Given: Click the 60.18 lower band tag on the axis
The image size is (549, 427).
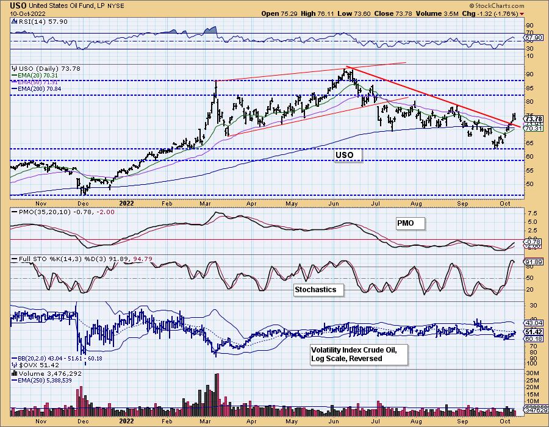Looking at the screenshot, I should click(x=534, y=339).
